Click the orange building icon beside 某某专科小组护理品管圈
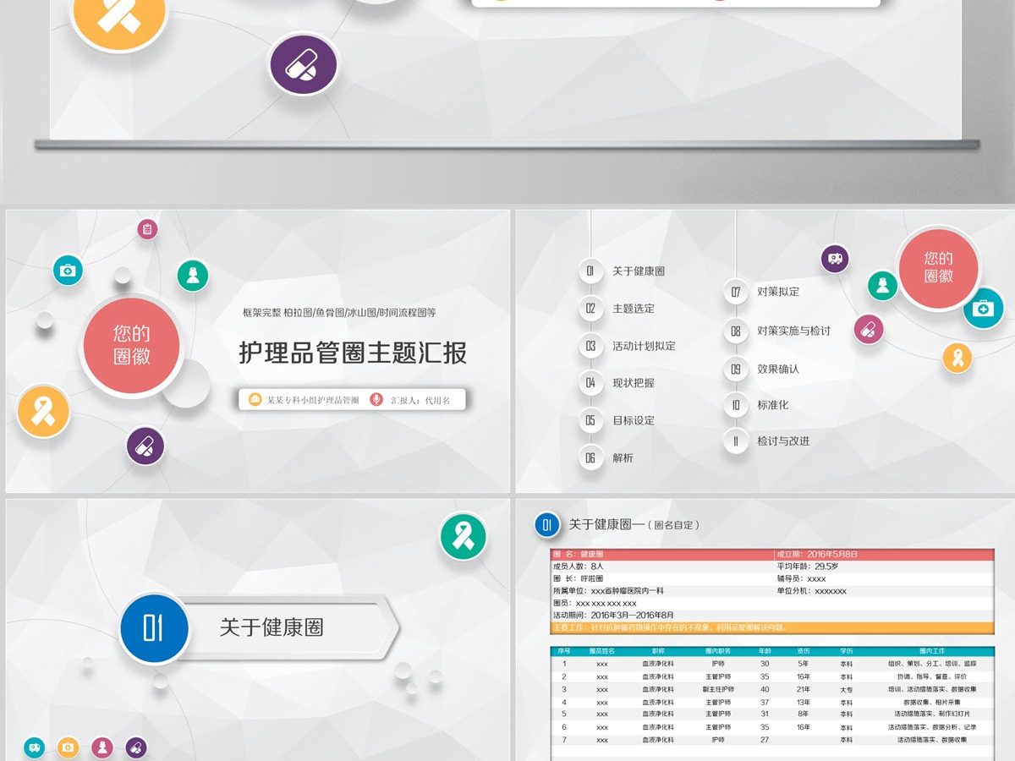Image resolution: width=1015 pixels, height=761 pixels. [255, 399]
